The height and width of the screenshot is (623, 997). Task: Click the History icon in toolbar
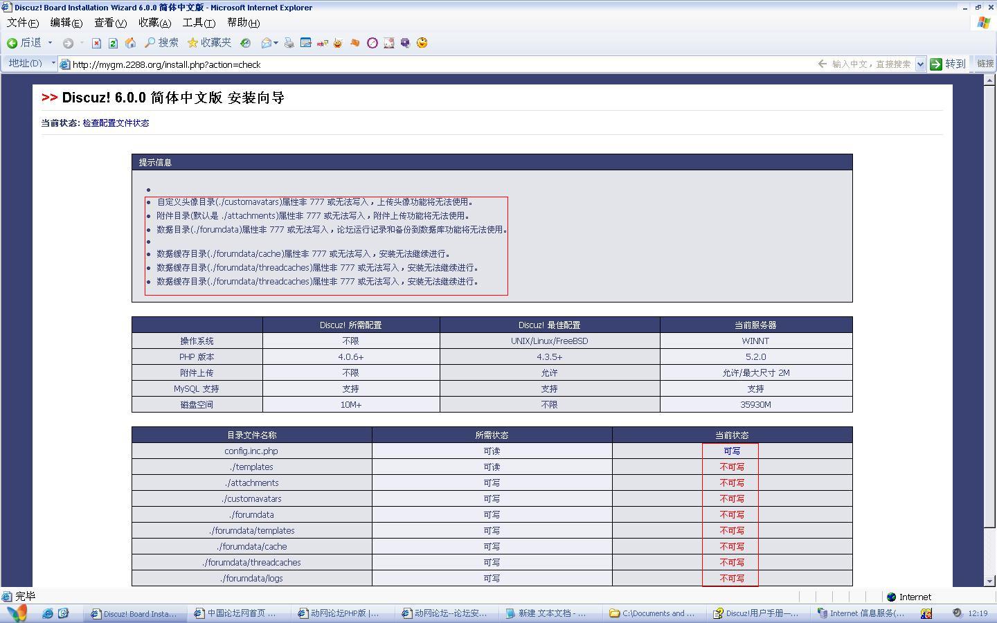(x=245, y=43)
